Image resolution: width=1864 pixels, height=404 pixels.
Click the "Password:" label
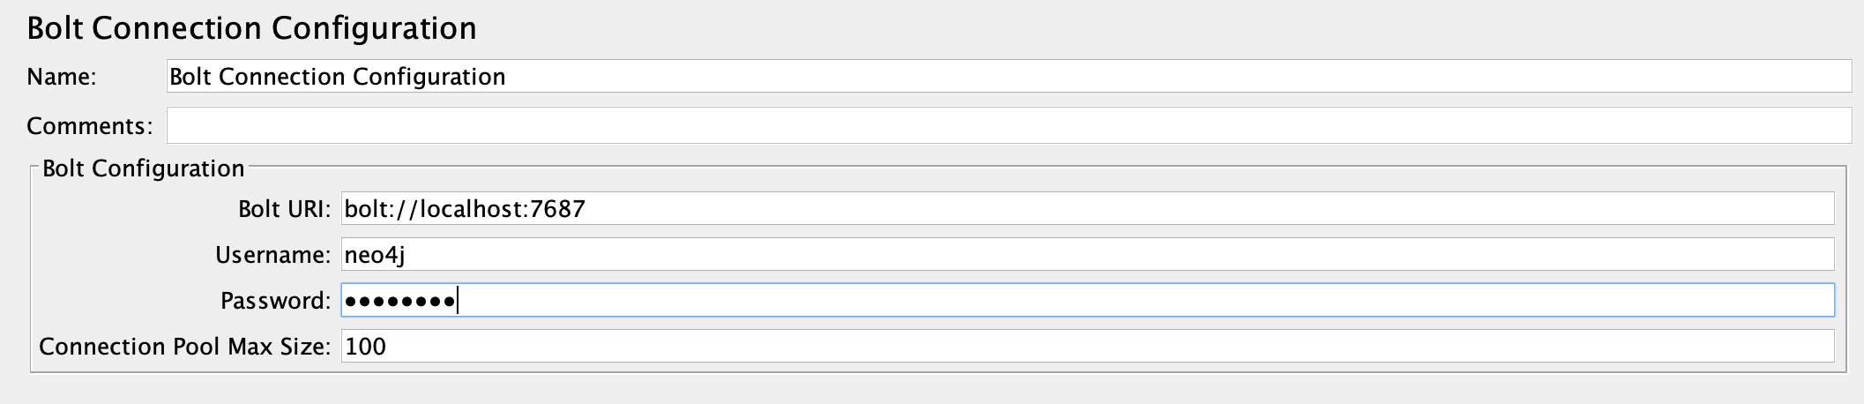[x=275, y=301]
